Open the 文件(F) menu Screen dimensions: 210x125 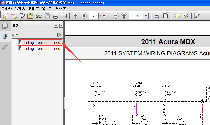[x=7, y=8]
